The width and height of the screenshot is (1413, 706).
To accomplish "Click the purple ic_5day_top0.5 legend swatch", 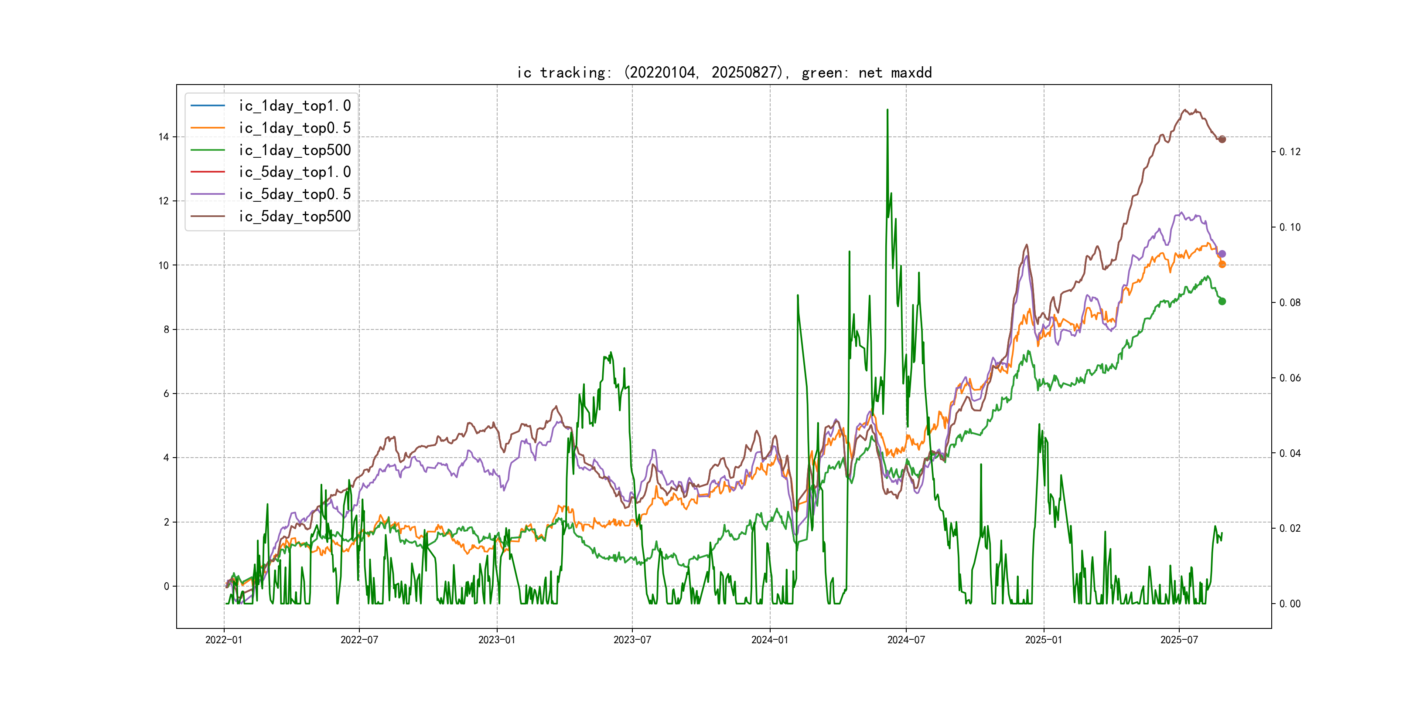I will pyautogui.click(x=207, y=194).
